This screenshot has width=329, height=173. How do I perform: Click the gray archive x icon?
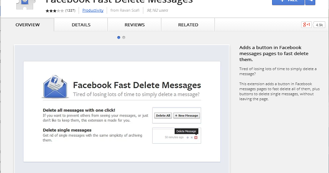pyautogui.click(x=191, y=137)
